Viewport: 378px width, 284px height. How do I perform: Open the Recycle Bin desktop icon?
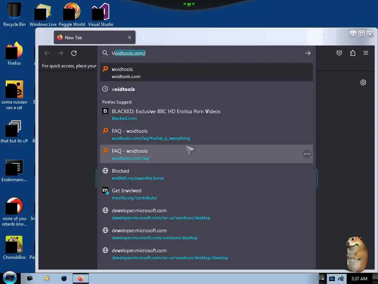click(14, 14)
